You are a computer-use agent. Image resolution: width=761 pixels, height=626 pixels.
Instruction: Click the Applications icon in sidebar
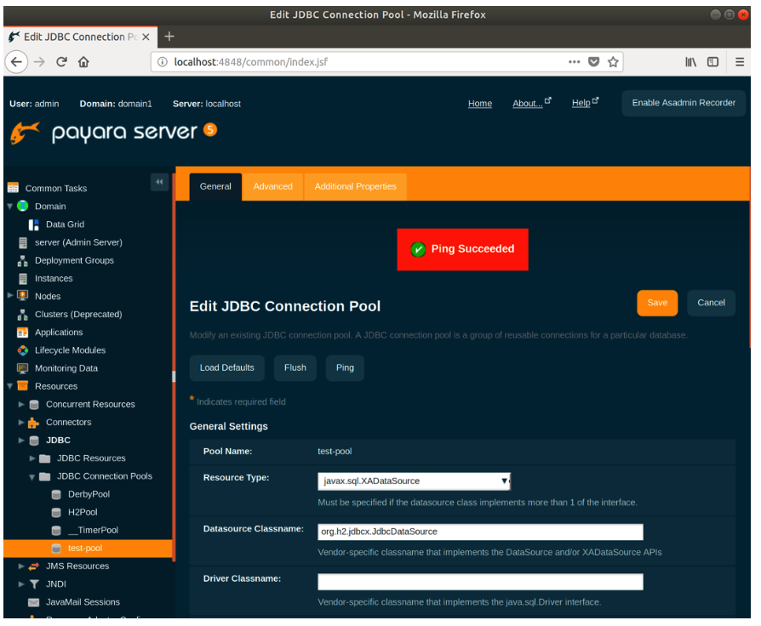point(23,333)
